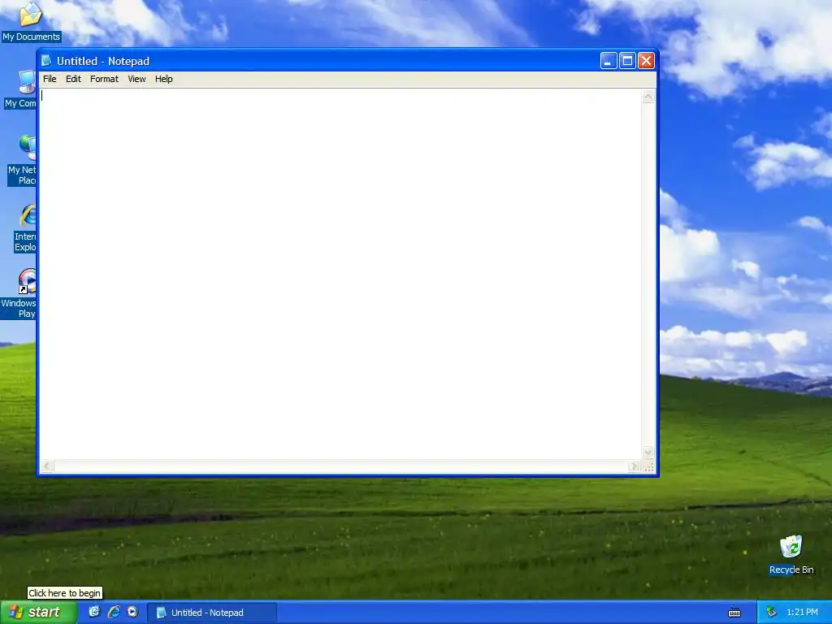Open the View menu
Screen dimensions: 832x624
(x=136, y=79)
